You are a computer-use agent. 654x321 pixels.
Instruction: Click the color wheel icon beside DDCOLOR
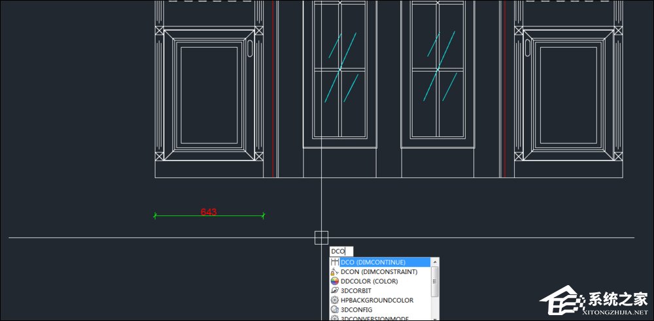click(334, 281)
